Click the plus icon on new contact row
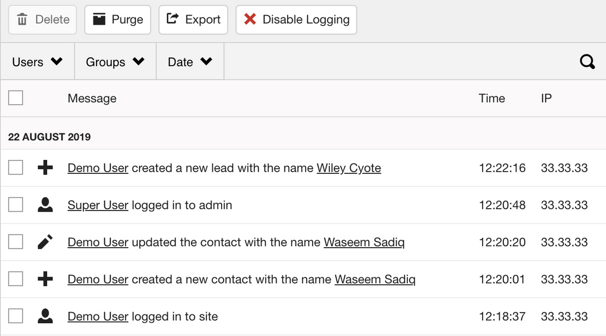The image size is (606, 336). pyautogui.click(x=45, y=279)
